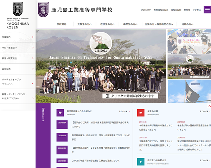The width and height of the screenshot is (211, 168).
Task: Open バーチャルオープンキャンパス sidebar item
Action: (x=18, y=81)
